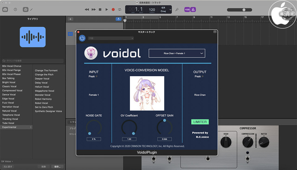Open Quick Help question icon
The image size is (297, 170).
tap(15, 9)
